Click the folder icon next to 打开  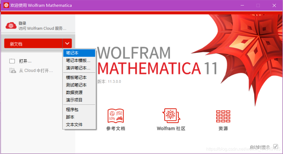tap(12, 61)
